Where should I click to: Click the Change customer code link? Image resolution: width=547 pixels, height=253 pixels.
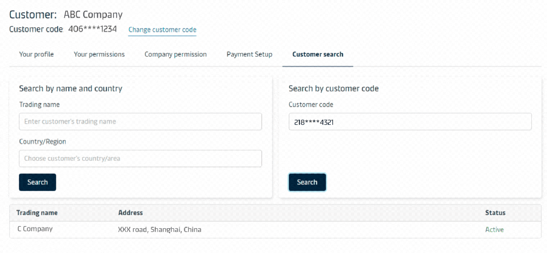tap(162, 30)
